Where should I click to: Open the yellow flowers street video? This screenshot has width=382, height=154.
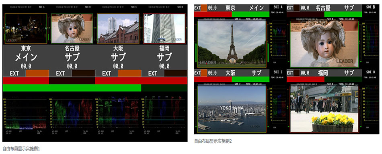point(324,109)
